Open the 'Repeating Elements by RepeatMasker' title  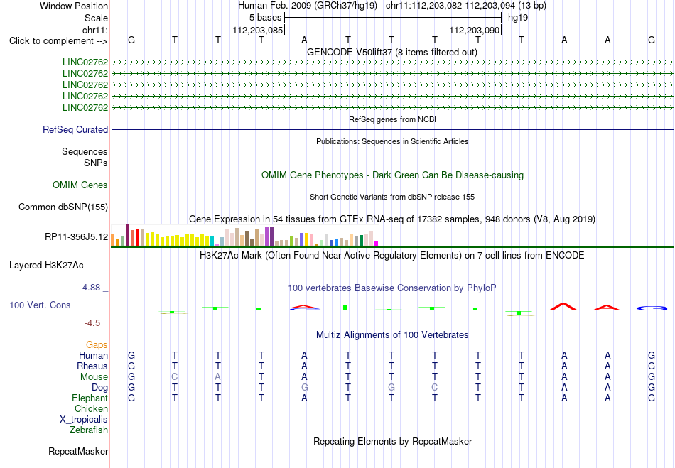(x=392, y=441)
